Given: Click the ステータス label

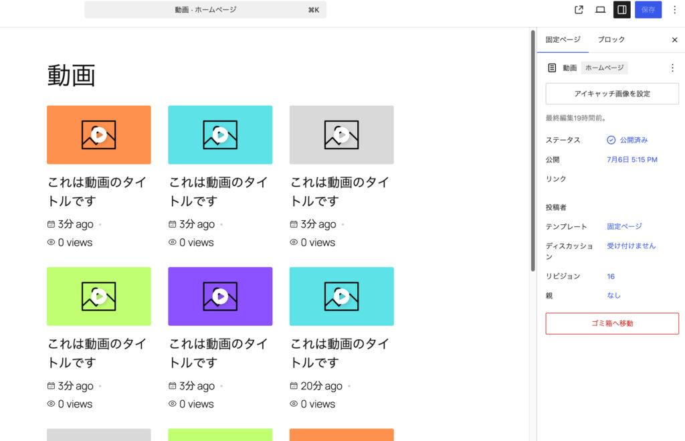Looking at the screenshot, I should [x=563, y=140].
